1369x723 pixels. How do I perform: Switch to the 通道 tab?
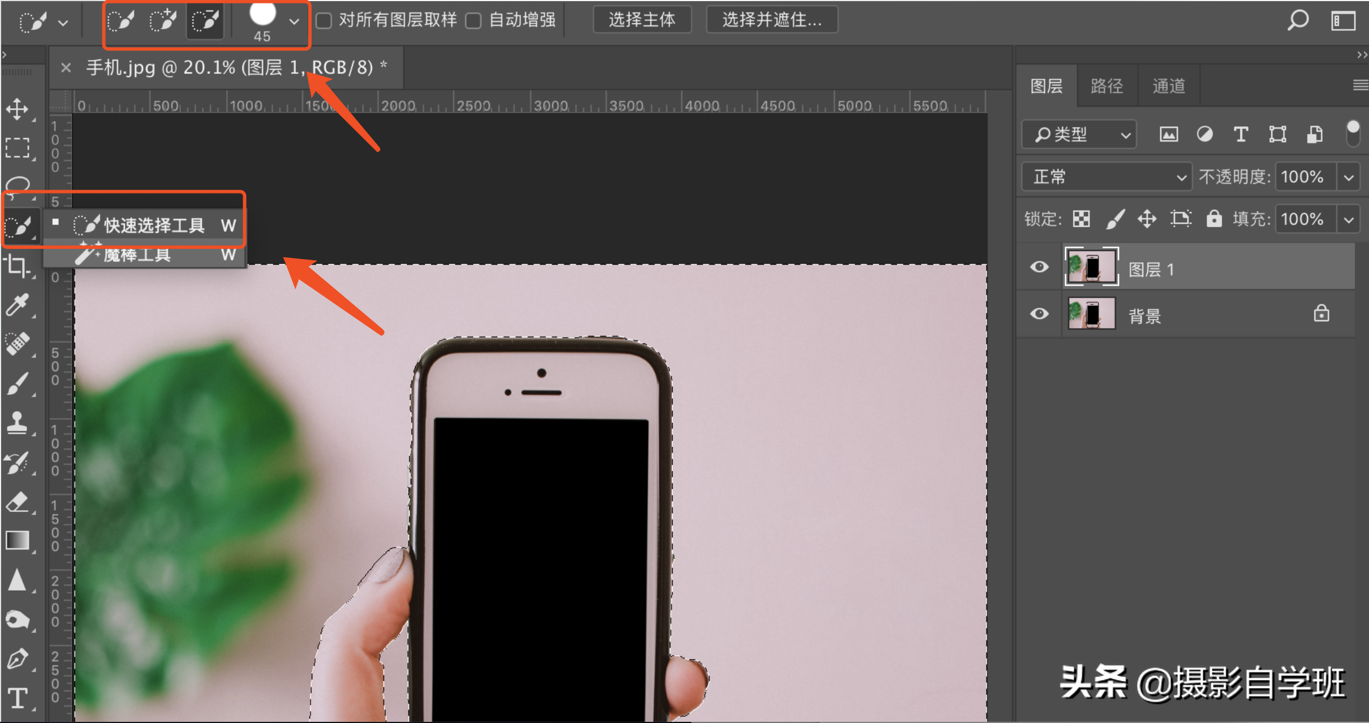click(x=1168, y=86)
